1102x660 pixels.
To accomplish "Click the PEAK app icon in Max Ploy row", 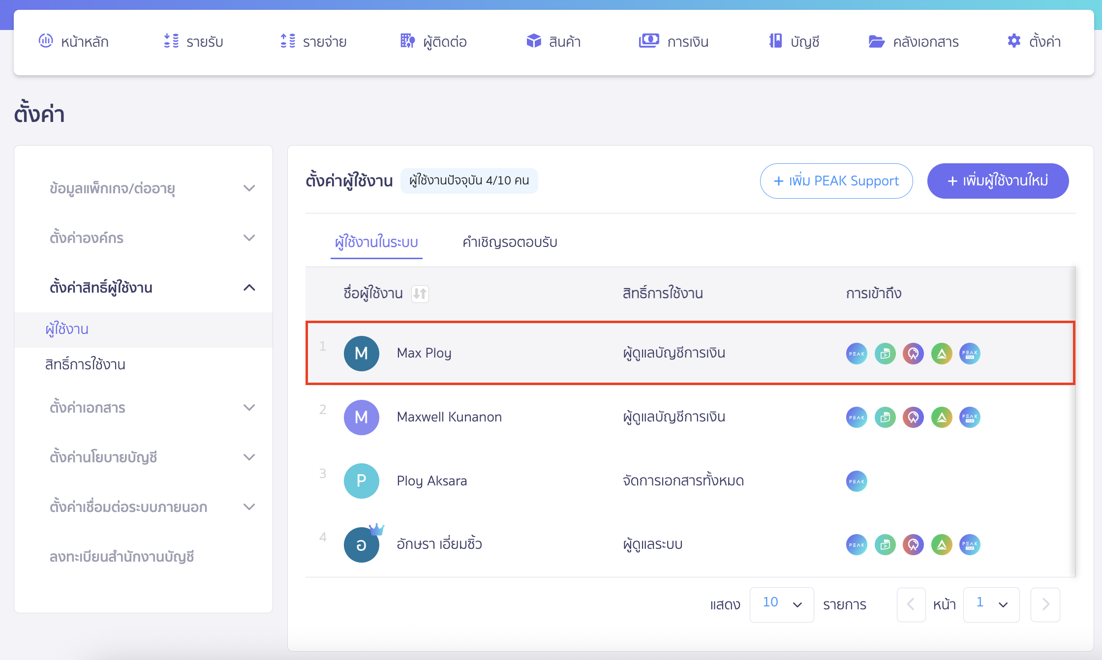I will pyautogui.click(x=857, y=354).
